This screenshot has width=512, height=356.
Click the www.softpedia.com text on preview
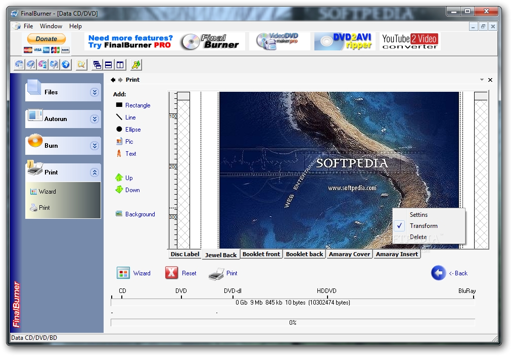point(352,188)
